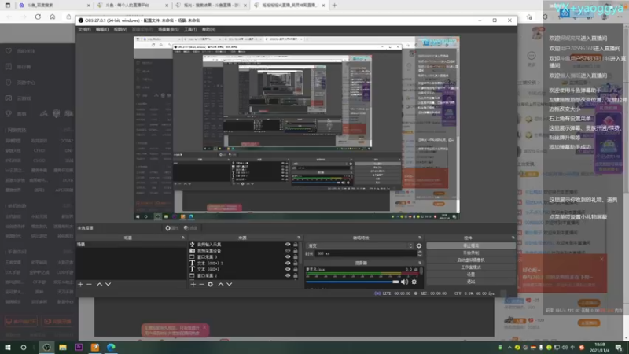Open the audio mixer track settings gear

pos(414,282)
